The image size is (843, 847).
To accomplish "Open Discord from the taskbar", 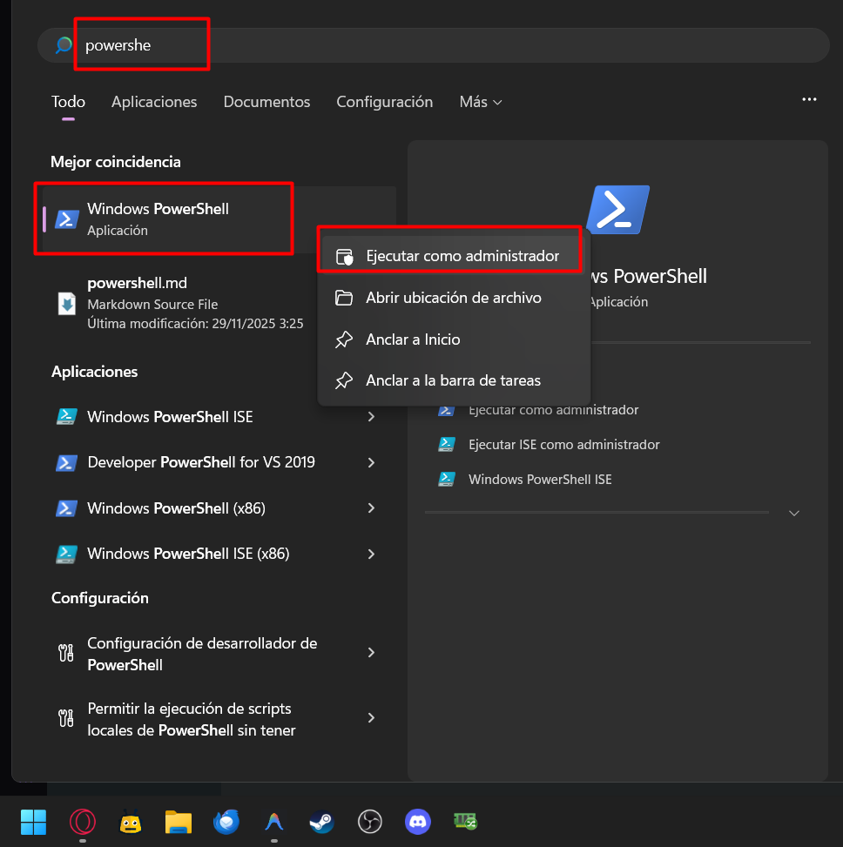I will [418, 821].
